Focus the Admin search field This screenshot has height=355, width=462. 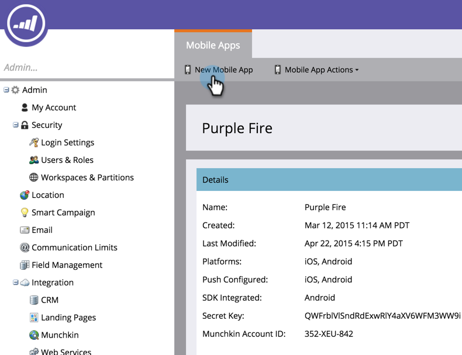(87, 67)
